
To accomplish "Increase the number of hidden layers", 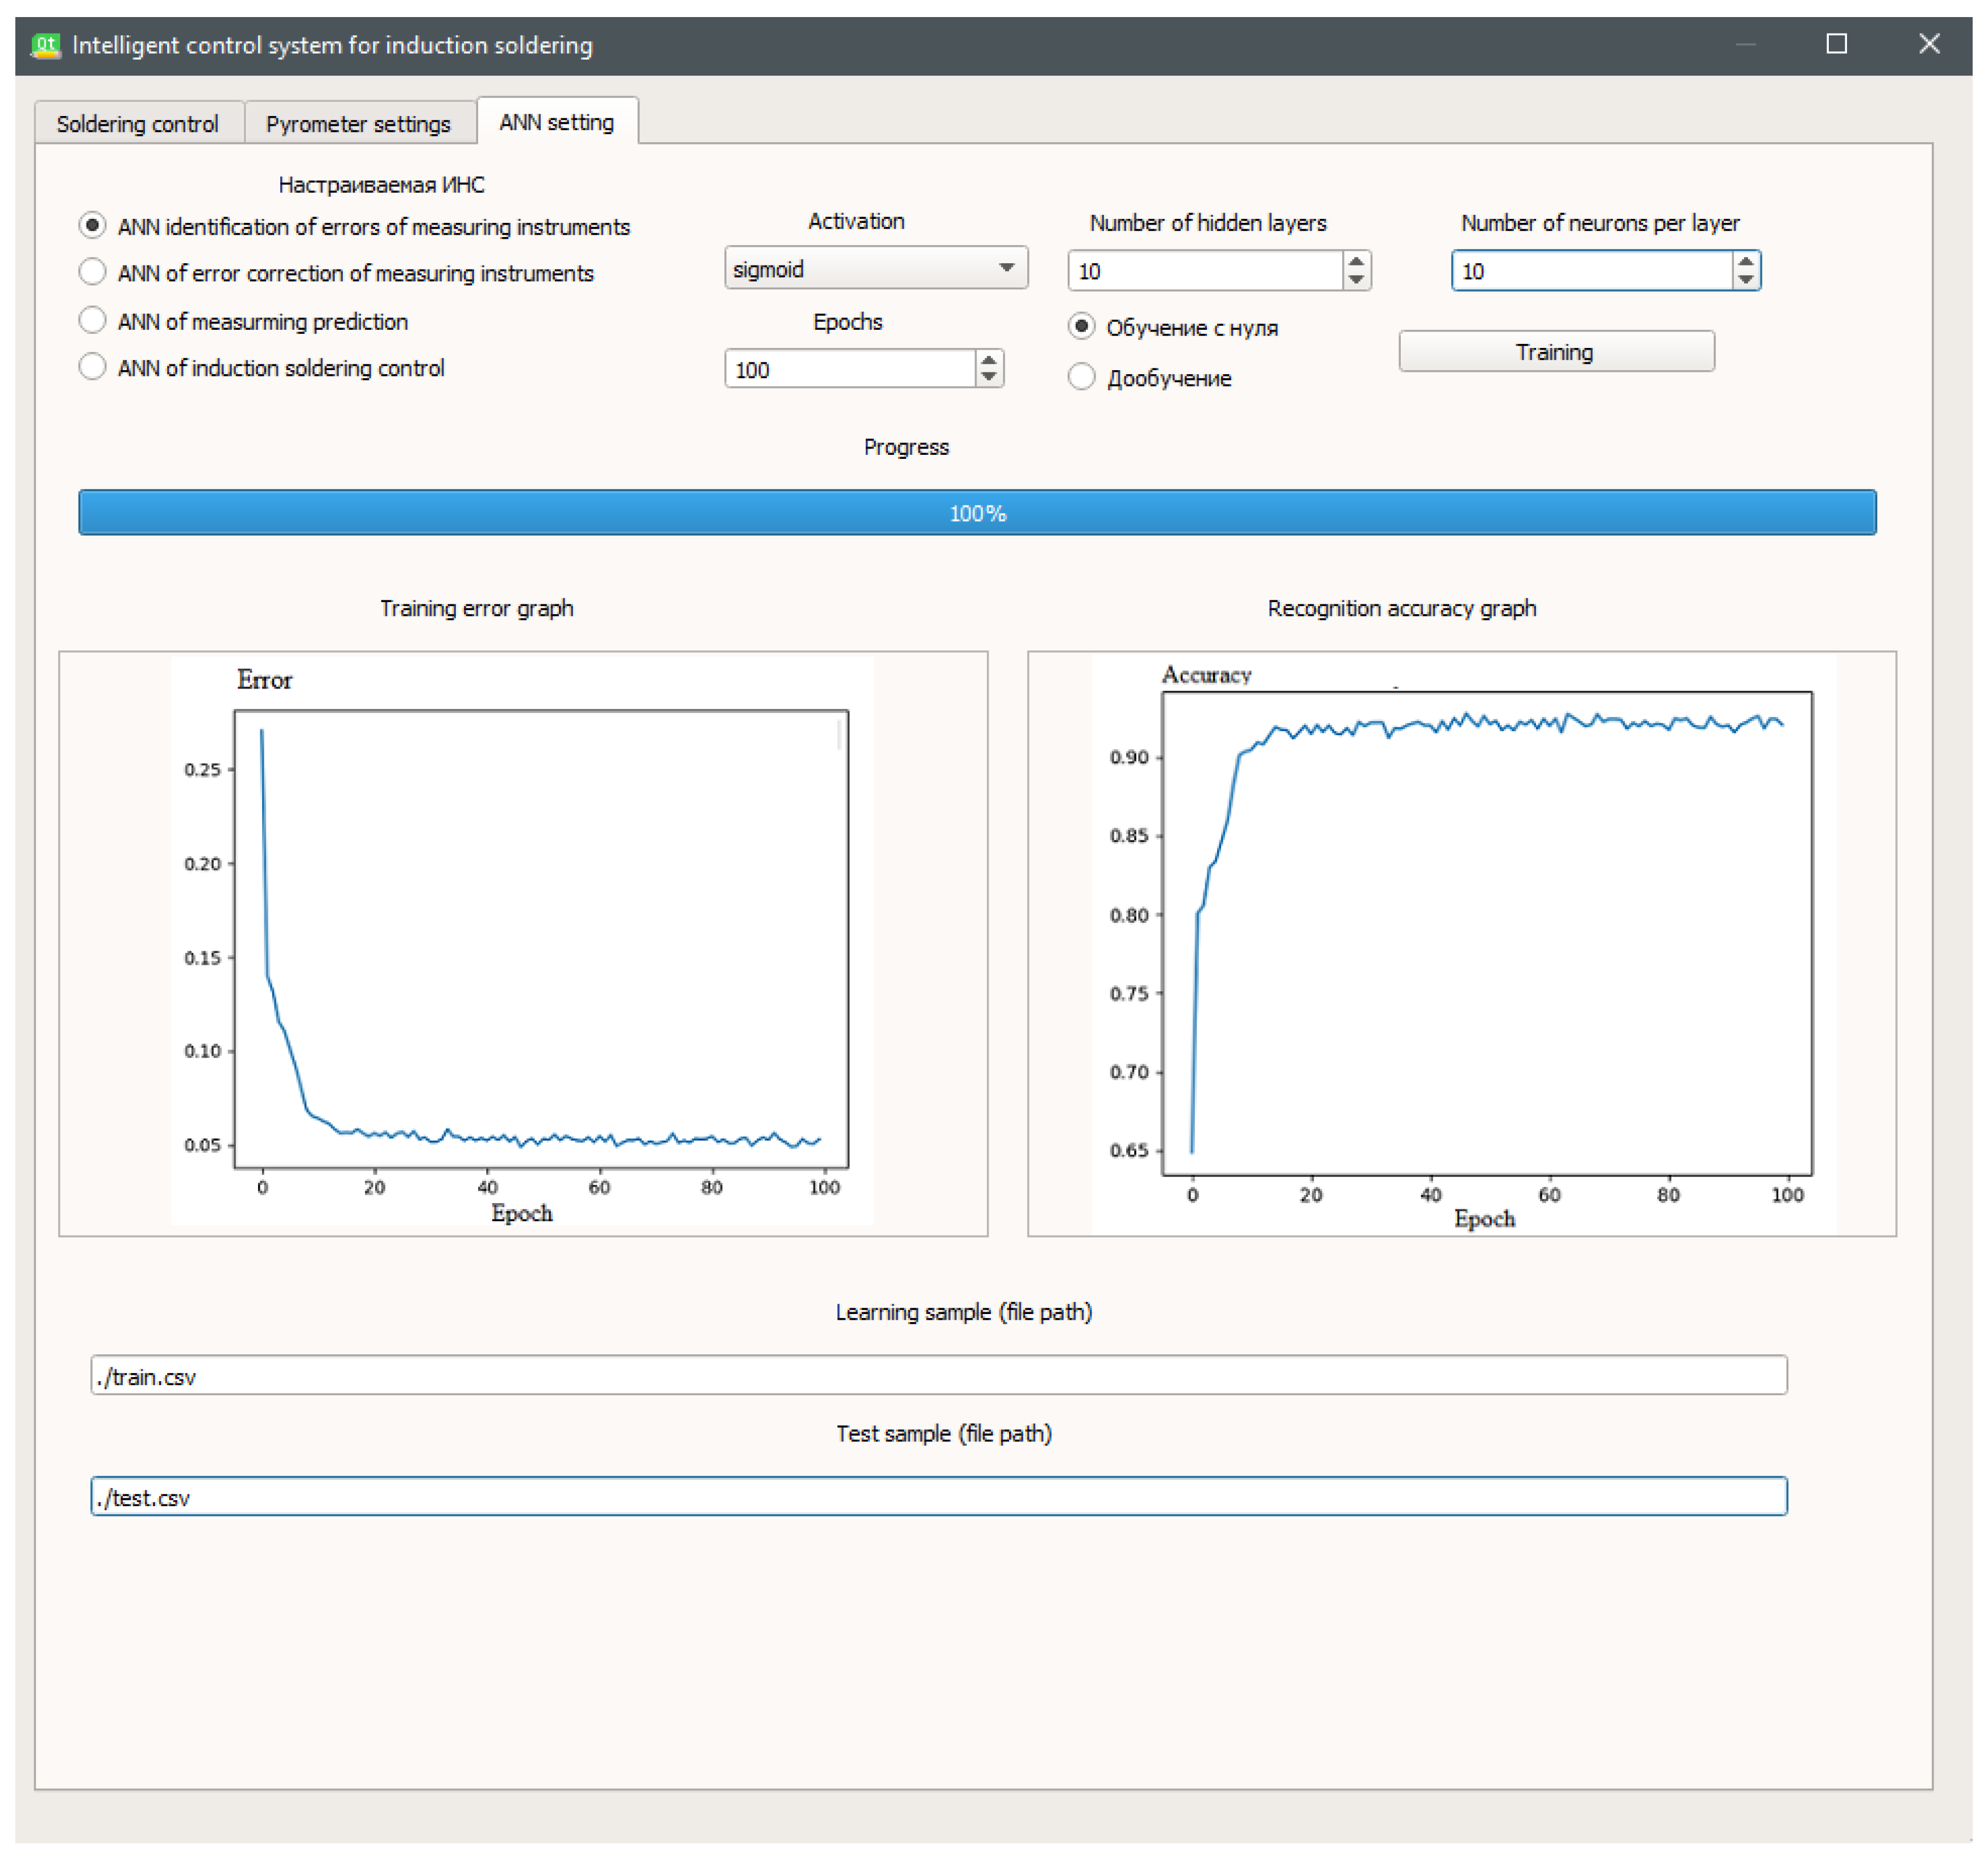I will tap(1356, 262).
